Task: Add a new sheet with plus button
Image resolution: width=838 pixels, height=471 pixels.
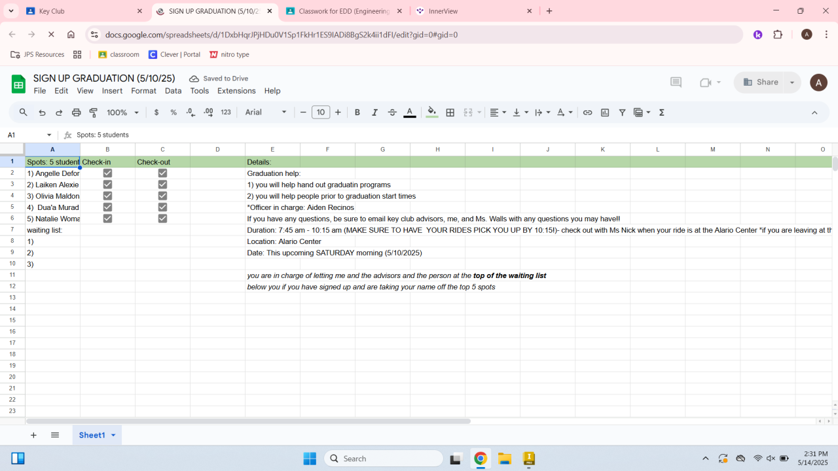Action: pyautogui.click(x=33, y=435)
